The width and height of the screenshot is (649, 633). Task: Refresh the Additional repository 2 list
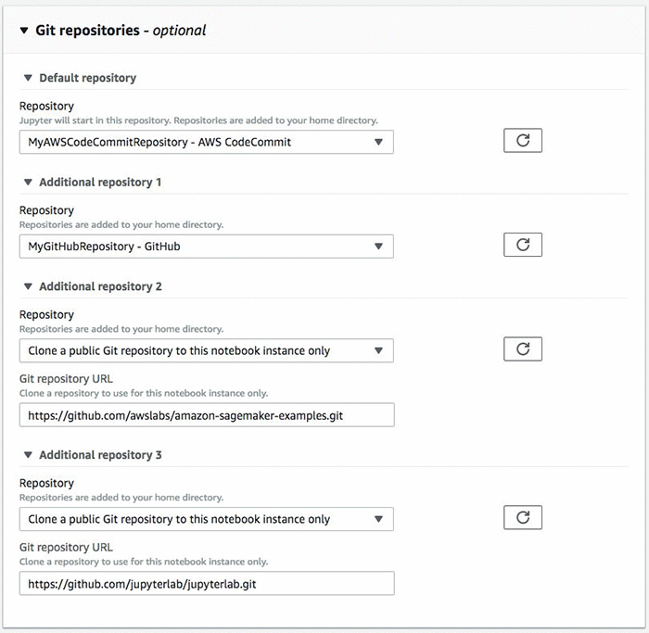(x=522, y=349)
